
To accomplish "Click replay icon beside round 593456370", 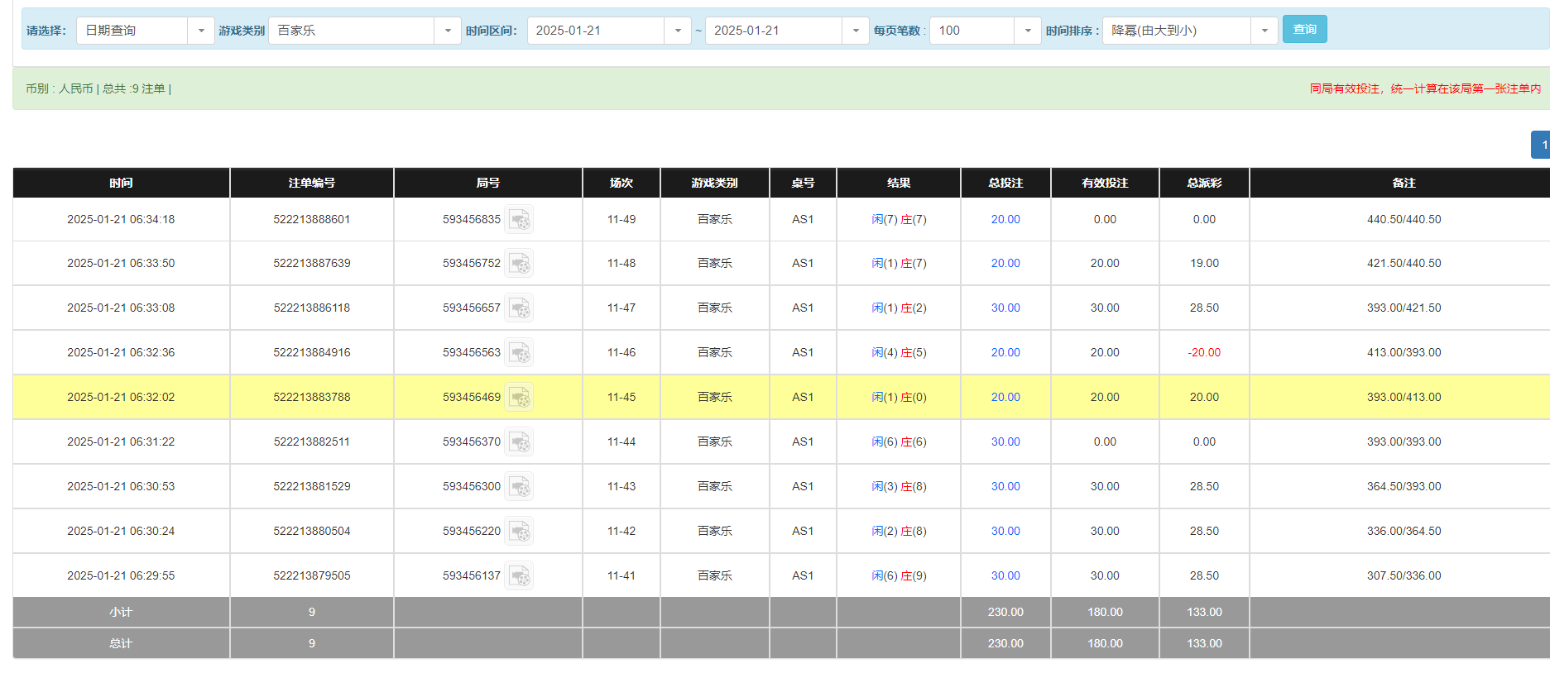I will (520, 442).
